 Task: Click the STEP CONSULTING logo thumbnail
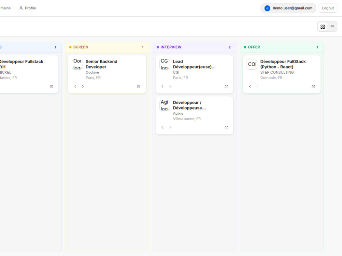coord(252,64)
